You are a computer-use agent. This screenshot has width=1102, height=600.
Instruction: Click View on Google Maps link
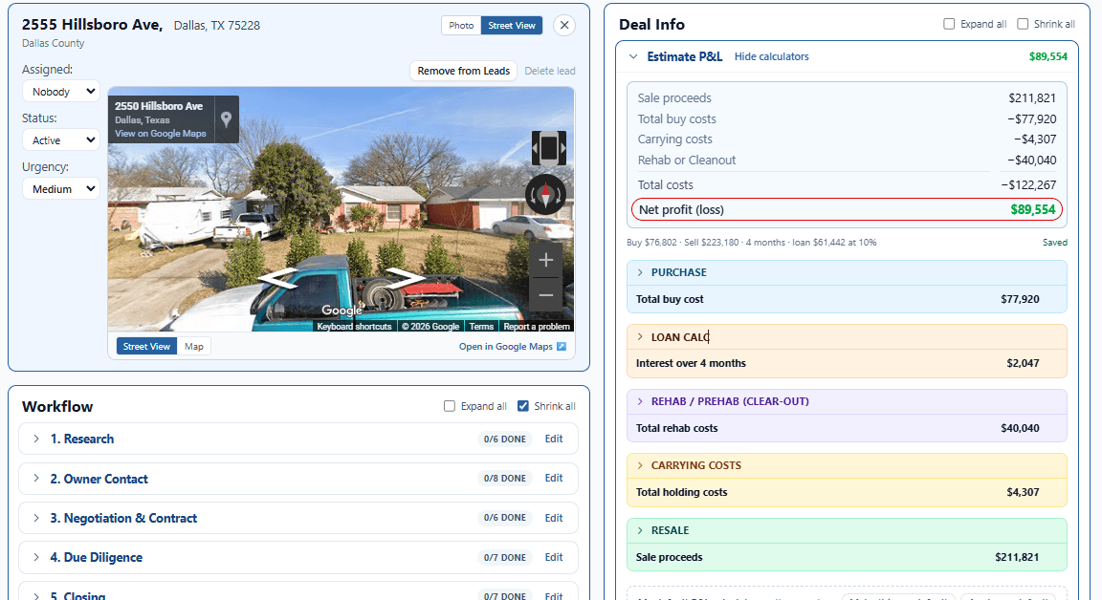point(161,134)
